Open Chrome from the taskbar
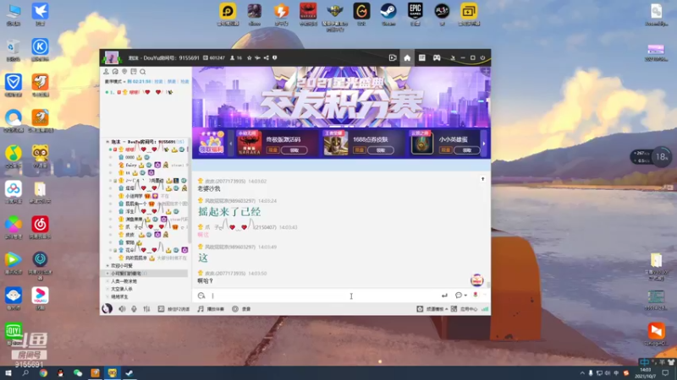The image size is (677, 380). (43, 373)
